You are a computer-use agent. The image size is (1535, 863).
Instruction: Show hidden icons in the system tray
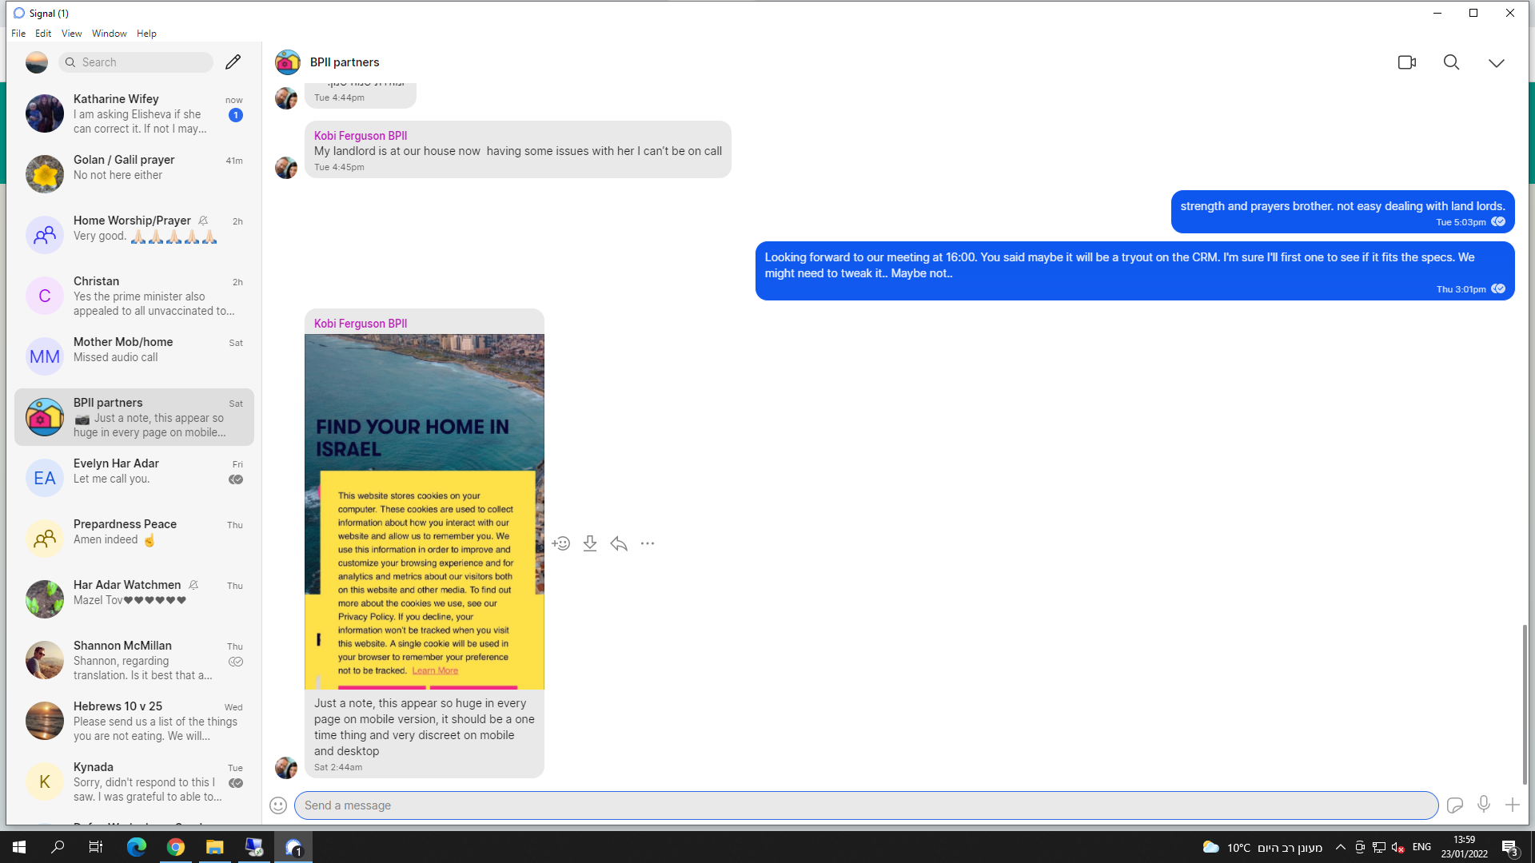pyautogui.click(x=1341, y=847)
